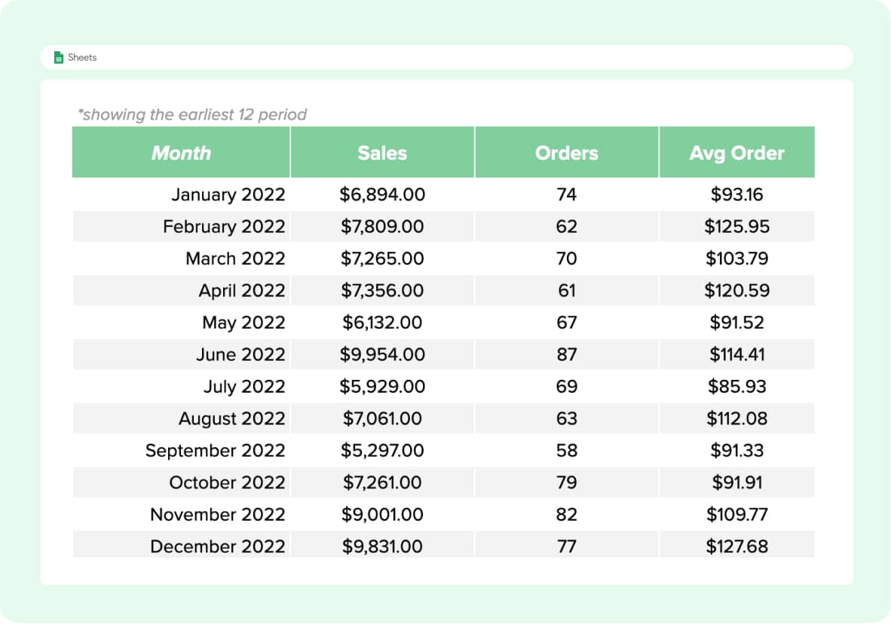
Task: Select the September 2022 cell
Action: click(215, 451)
